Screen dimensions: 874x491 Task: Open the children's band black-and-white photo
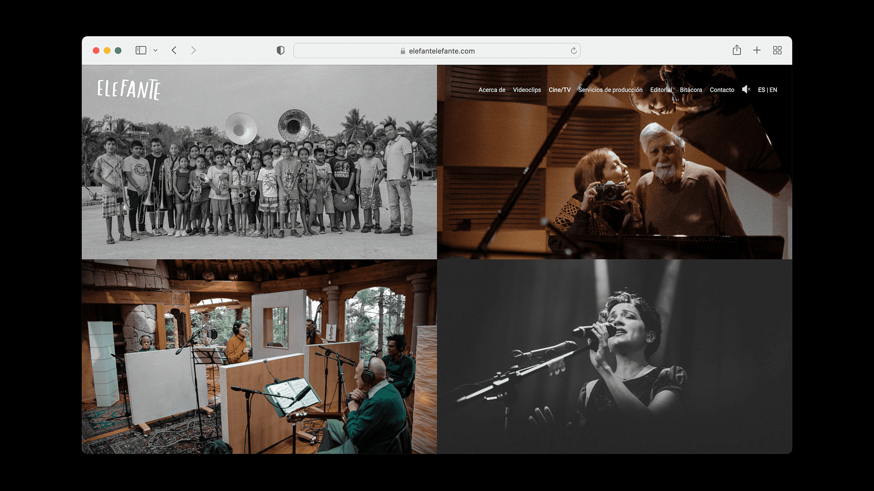(259, 162)
